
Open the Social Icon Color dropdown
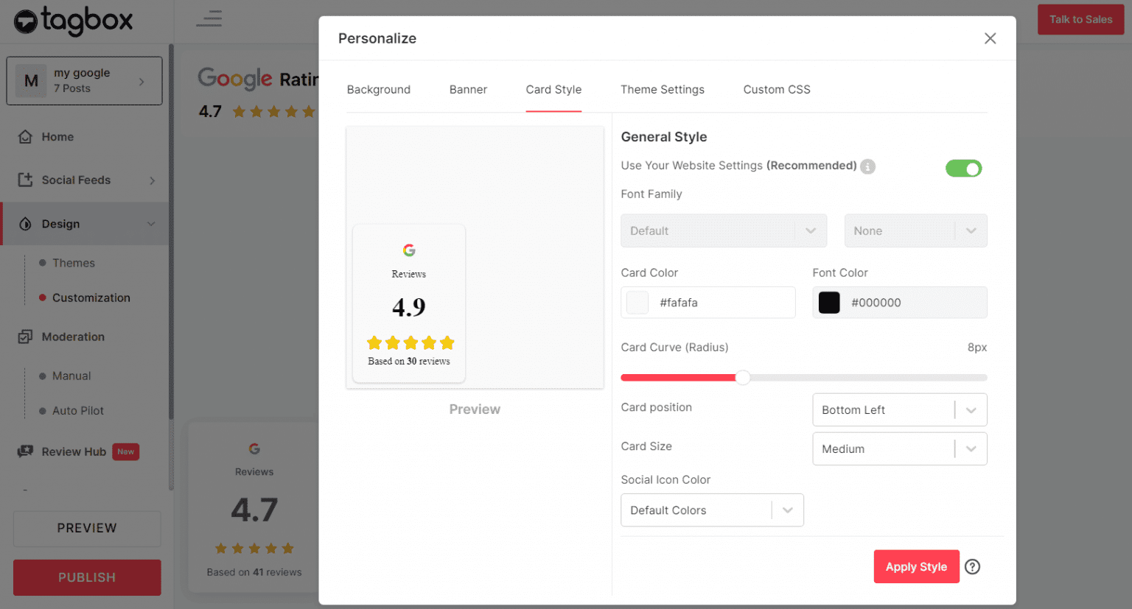click(x=712, y=510)
